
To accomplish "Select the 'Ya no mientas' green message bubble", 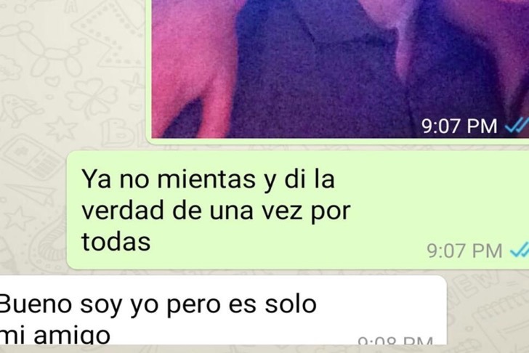I will 298,210.
